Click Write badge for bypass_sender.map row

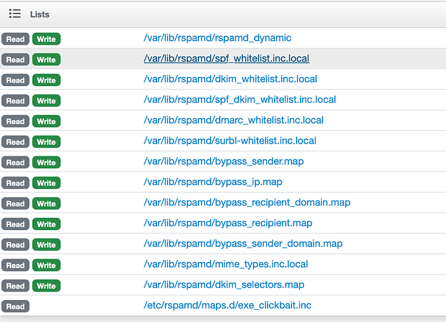click(x=46, y=162)
